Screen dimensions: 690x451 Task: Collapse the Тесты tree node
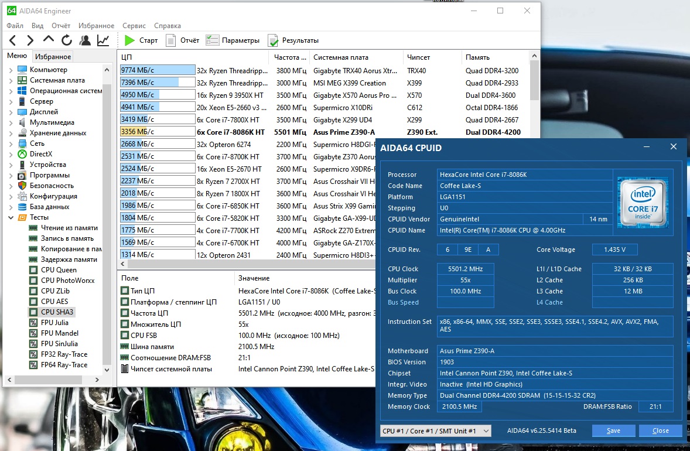[11, 217]
